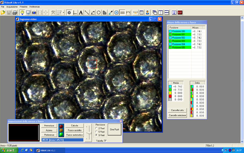Click the color picker eyedropper tool
This screenshot has width=244, height=153.
(x=111, y=13)
